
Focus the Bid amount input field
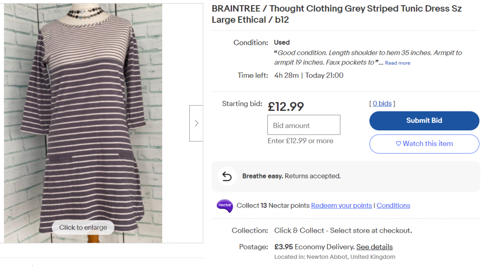click(304, 125)
